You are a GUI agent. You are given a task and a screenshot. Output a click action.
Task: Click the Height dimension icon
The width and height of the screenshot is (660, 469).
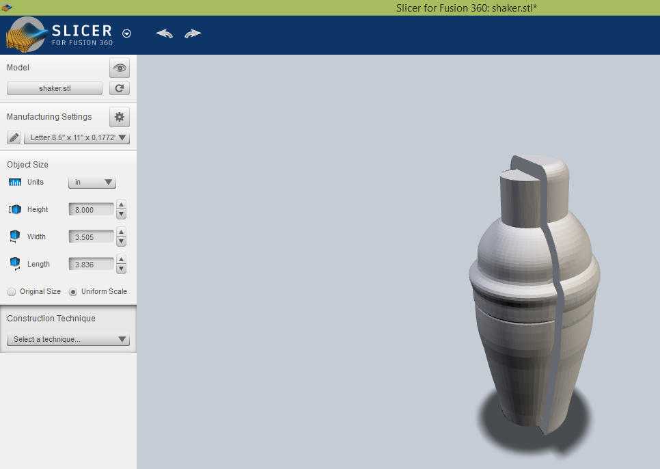pyautogui.click(x=15, y=209)
